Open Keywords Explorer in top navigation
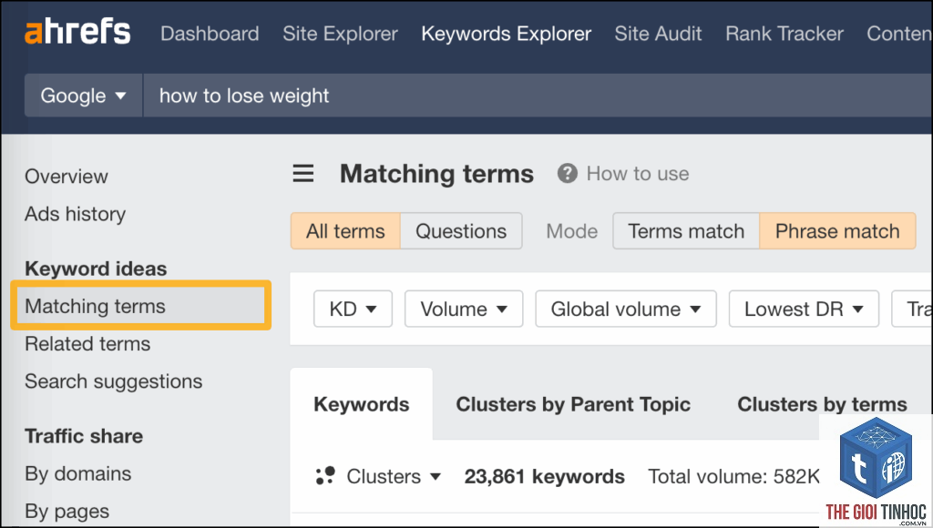Image resolution: width=933 pixels, height=528 pixels. click(x=506, y=34)
